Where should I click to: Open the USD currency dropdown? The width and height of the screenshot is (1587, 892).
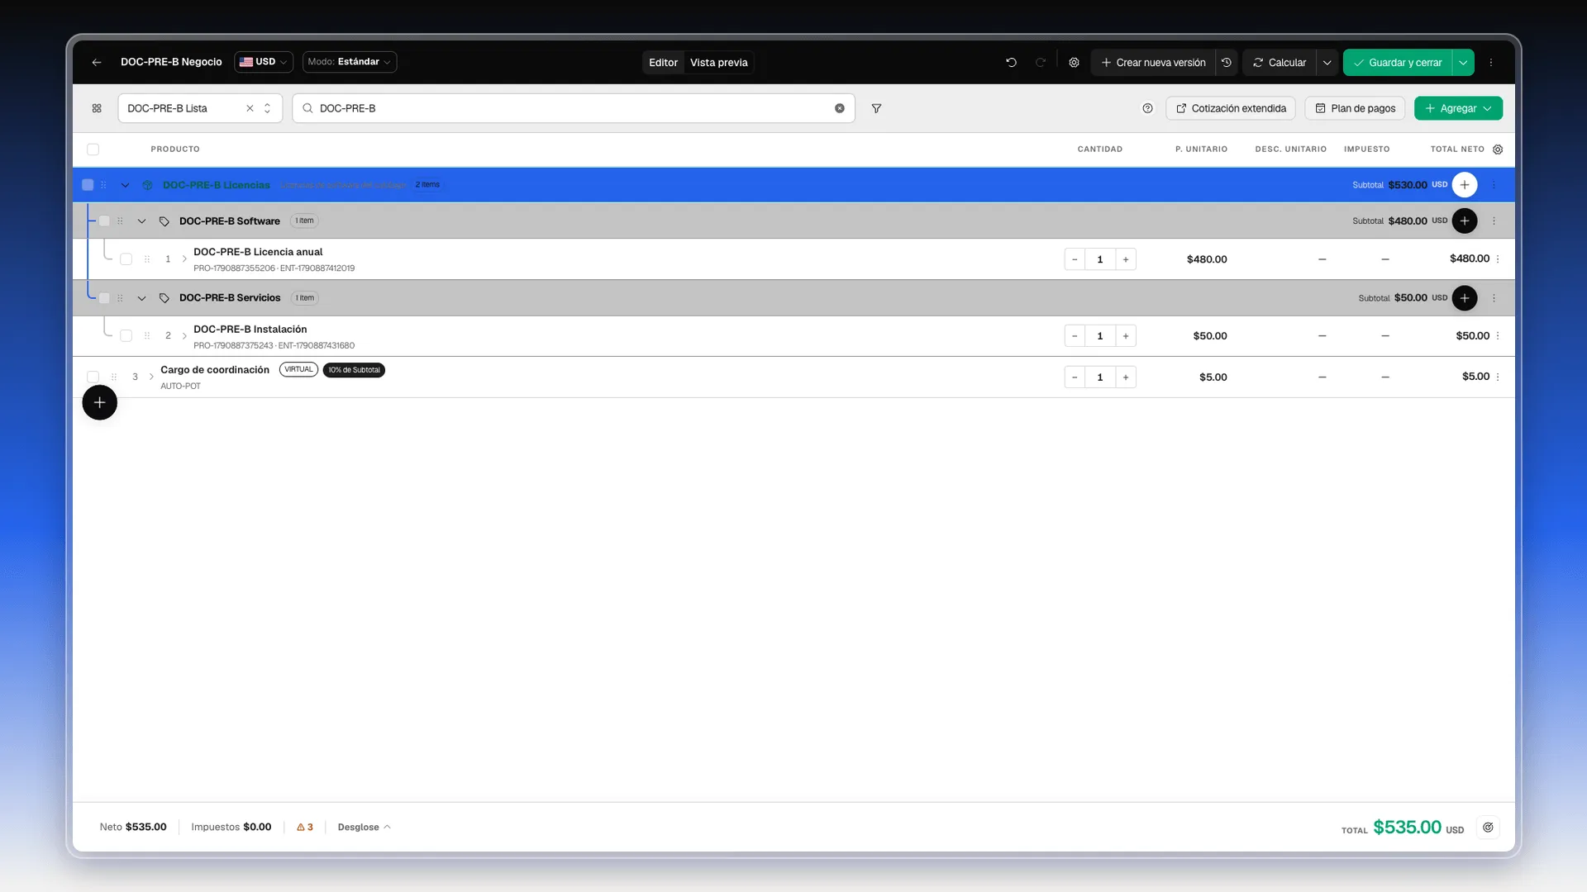[264, 62]
